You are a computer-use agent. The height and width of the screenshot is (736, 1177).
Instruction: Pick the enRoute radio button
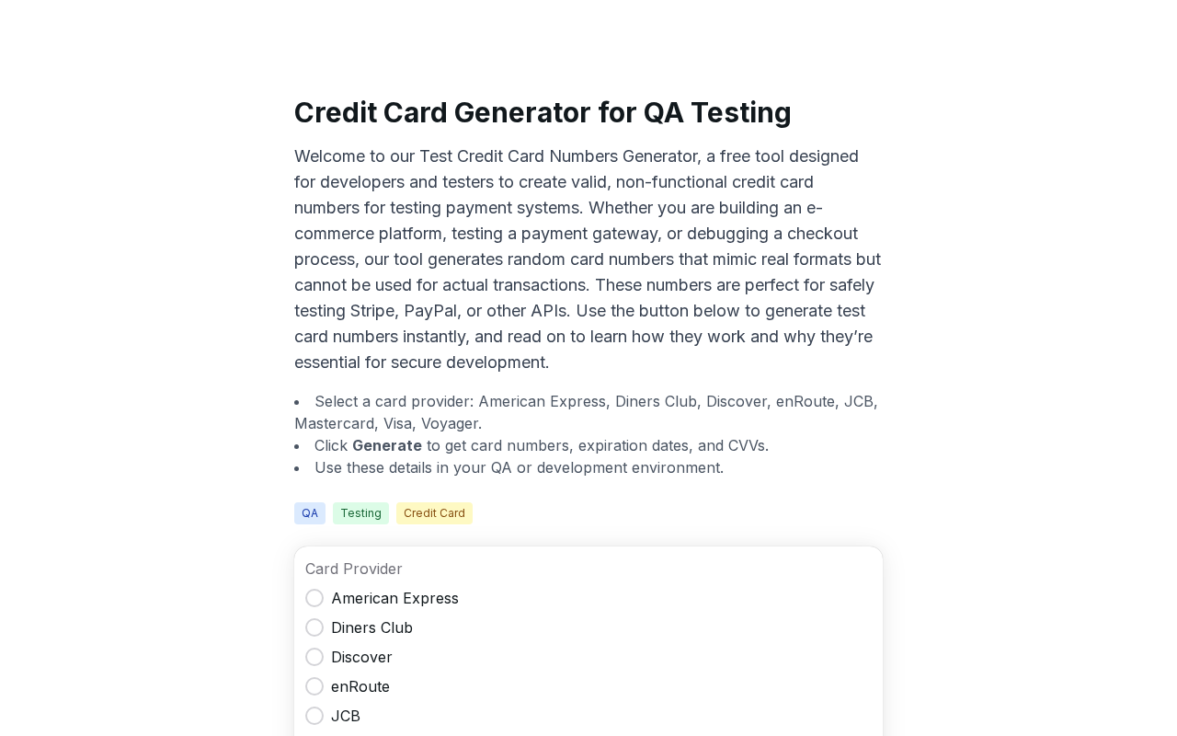[314, 686]
